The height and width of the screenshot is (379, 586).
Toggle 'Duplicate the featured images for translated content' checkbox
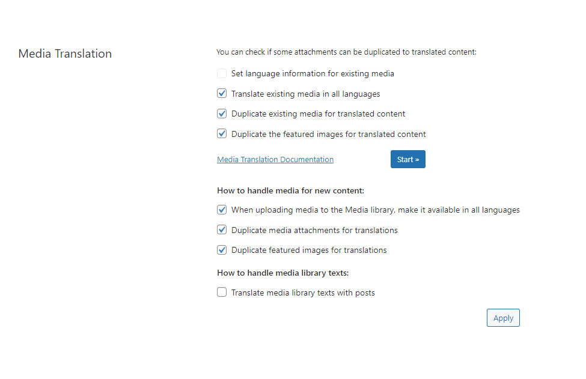(222, 134)
